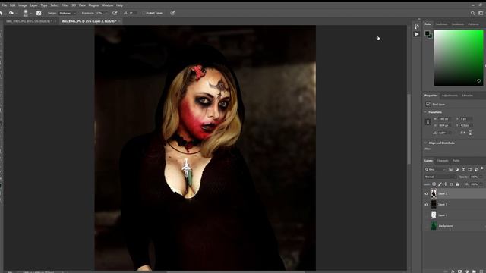The height and width of the screenshot is (273, 486).
Task: Filter layers by pixel layers icon
Action: point(450,169)
